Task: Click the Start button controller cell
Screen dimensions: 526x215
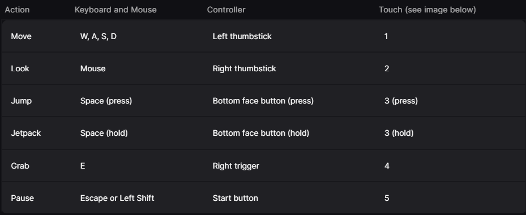Action: [x=236, y=198]
